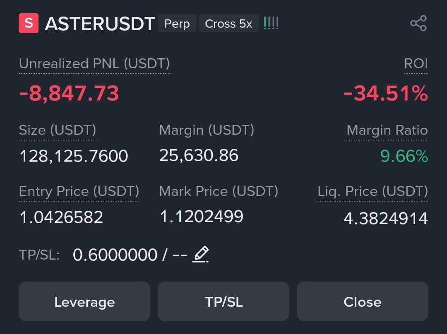Screen dimensions: 447x334
Task: Tap Unrealized PNL (USDT) label
Action: tap(94, 64)
